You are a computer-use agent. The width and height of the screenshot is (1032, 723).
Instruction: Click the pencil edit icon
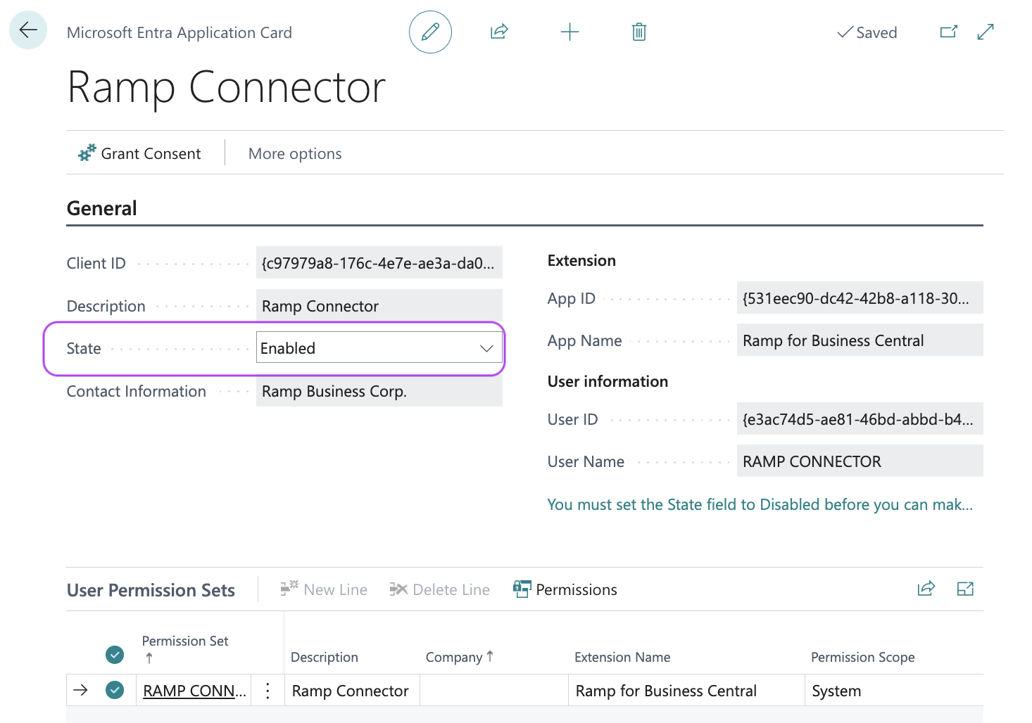430,32
